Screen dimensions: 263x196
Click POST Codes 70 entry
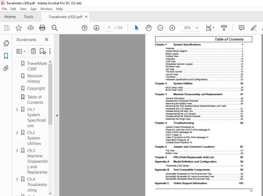pos(173,135)
